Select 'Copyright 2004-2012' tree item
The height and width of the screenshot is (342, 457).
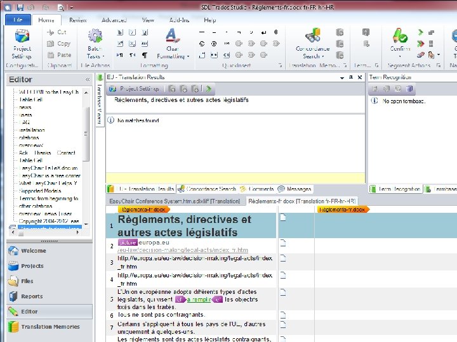point(49,221)
